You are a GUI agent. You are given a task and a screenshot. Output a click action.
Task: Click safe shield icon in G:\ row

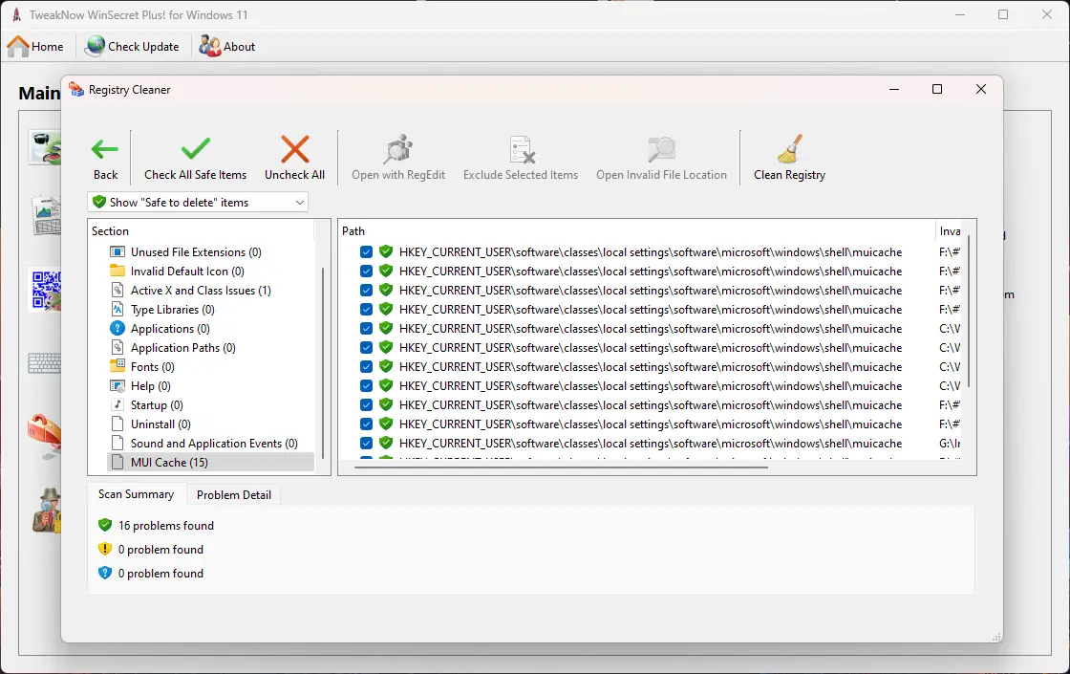(386, 444)
